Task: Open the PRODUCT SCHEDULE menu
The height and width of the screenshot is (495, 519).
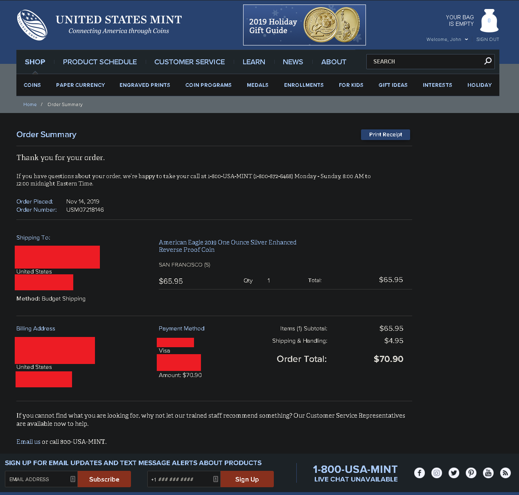Action: pyautogui.click(x=100, y=62)
